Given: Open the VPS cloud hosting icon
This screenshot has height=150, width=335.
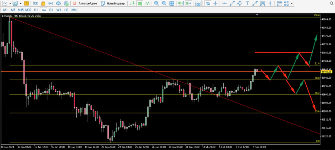Looking at the screenshot, I should click(58, 3).
